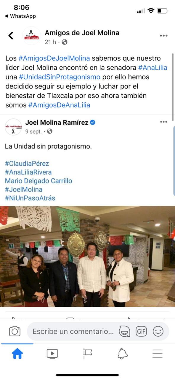Go to the Home tab

point(17,354)
